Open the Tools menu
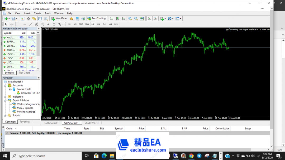 tap(47, 13)
